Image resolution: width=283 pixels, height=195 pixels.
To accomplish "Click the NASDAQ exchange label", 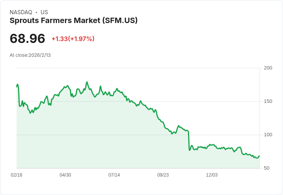I will click(x=21, y=12).
